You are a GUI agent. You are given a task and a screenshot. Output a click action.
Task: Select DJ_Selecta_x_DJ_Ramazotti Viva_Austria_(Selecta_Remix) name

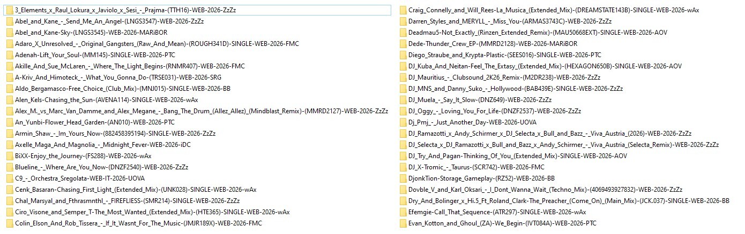coord(563,145)
